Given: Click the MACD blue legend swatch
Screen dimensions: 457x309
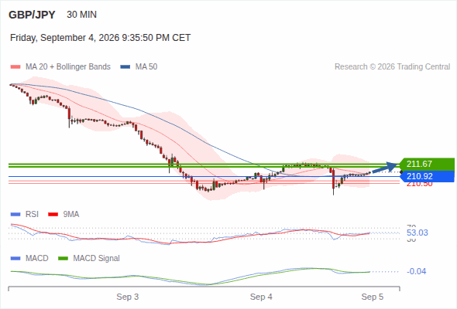Looking at the screenshot, I should [x=15, y=259].
